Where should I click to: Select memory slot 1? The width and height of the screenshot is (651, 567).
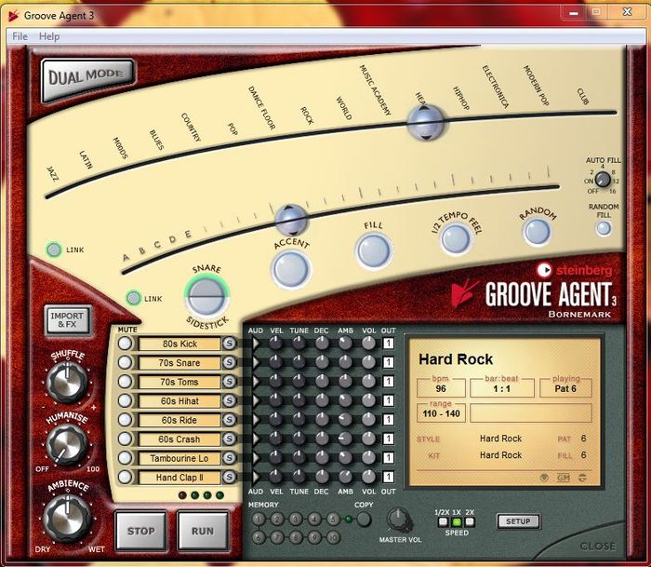[259, 520]
